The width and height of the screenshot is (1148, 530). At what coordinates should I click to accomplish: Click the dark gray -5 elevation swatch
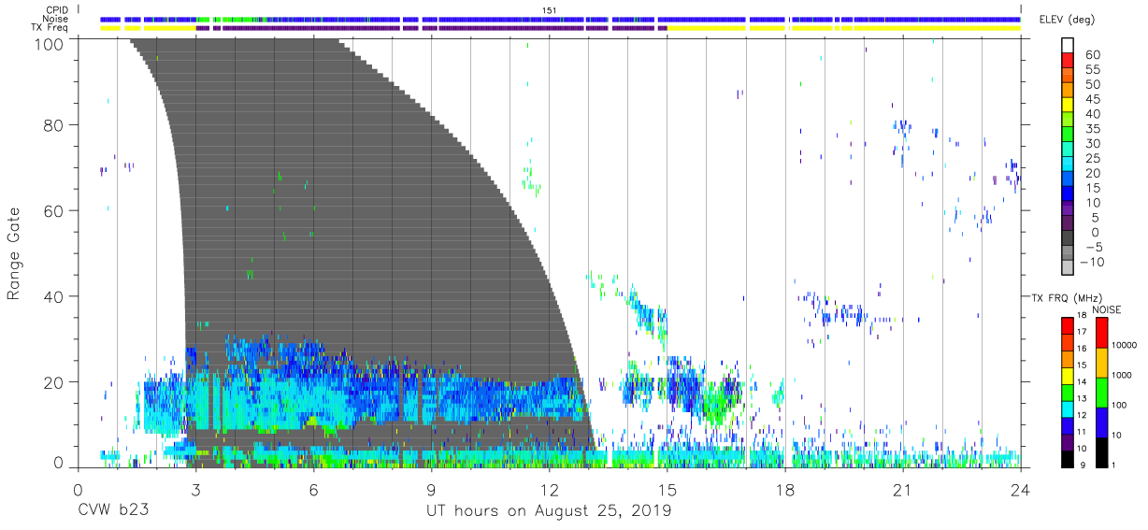(1069, 239)
